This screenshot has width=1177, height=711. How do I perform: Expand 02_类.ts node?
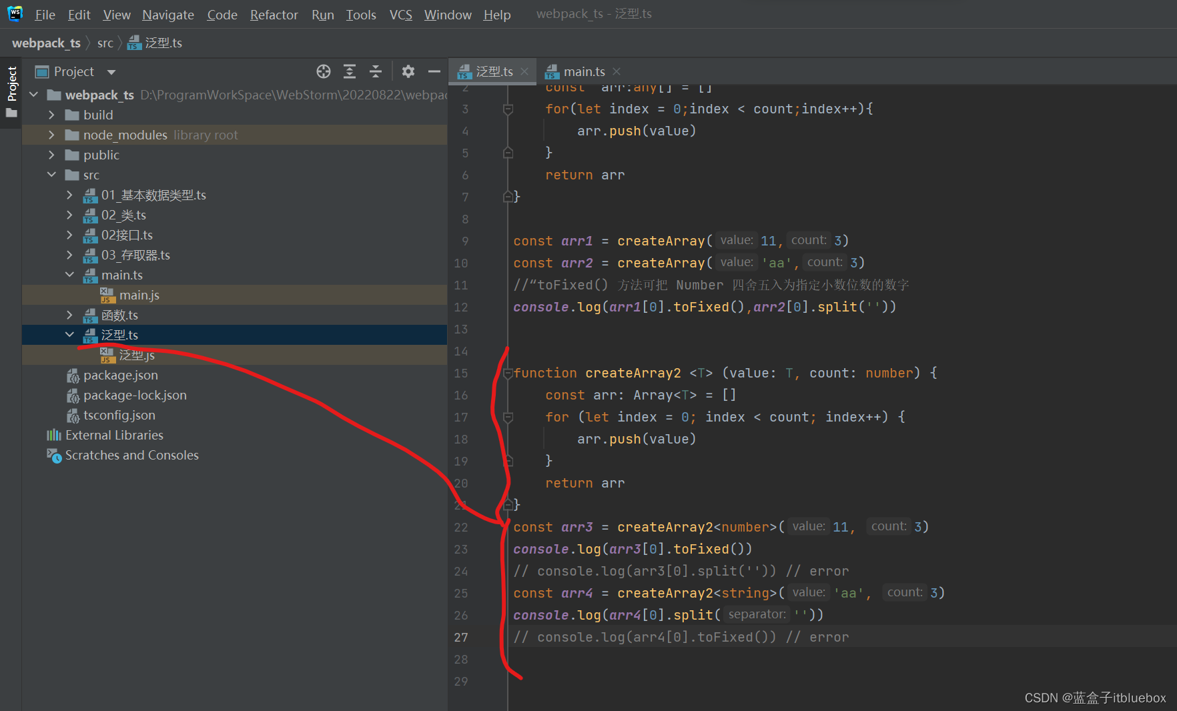click(69, 215)
